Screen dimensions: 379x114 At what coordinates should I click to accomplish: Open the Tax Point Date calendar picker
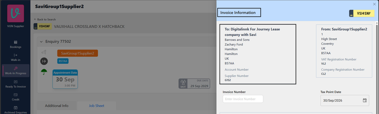365,100
